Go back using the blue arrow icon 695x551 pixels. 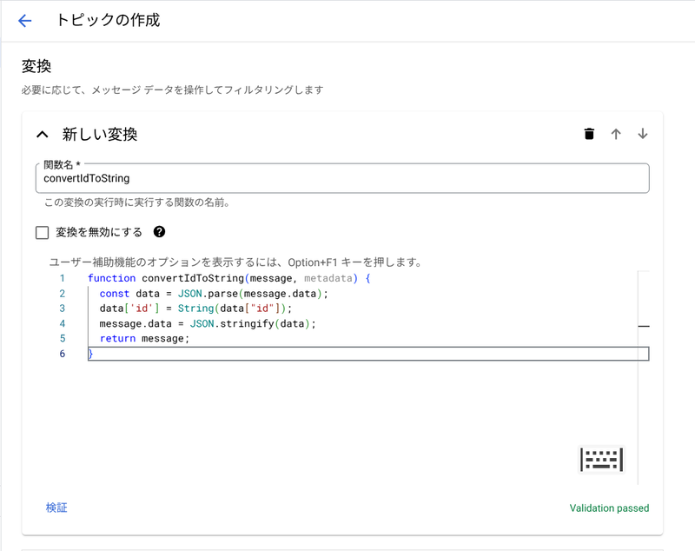click(25, 20)
